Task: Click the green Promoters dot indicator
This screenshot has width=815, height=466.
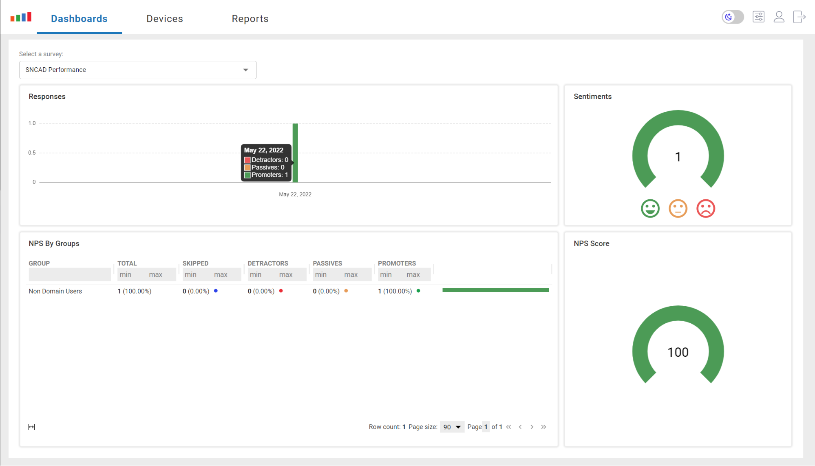Action: (418, 291)
